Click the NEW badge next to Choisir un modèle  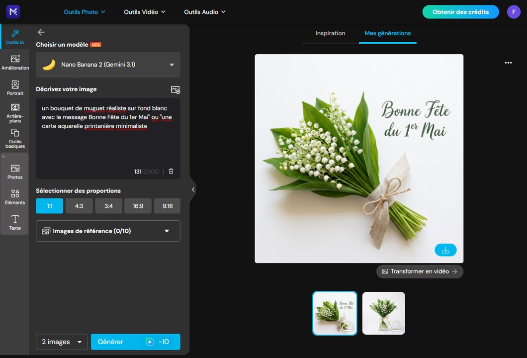pyautogui.click(x=96, y=44)
